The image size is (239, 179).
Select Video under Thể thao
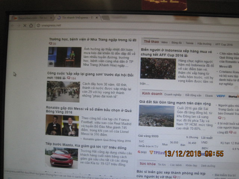164,42
